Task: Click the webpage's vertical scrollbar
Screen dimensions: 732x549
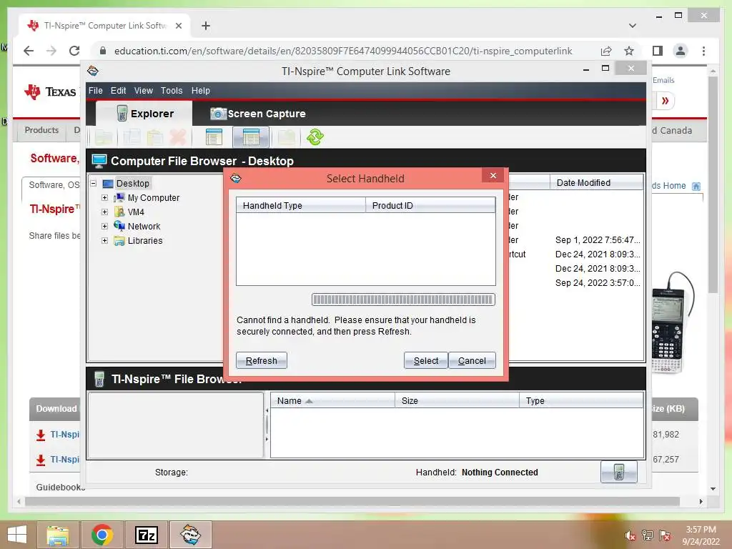Action: click(x=713, y=184)
